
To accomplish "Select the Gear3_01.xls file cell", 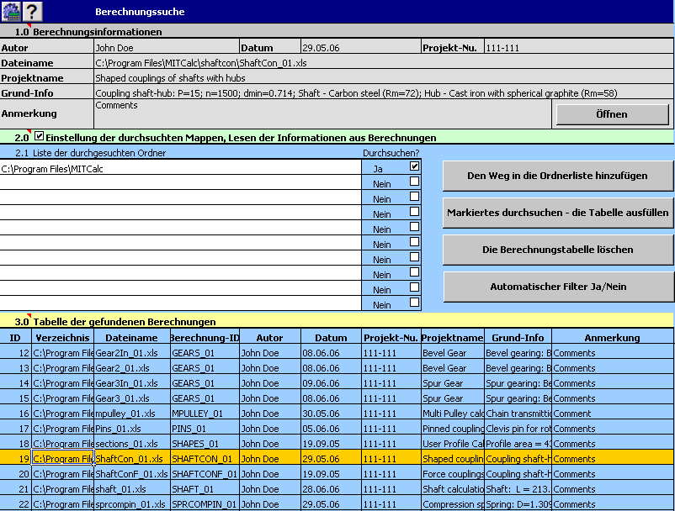I will click(x=132, y=398).
